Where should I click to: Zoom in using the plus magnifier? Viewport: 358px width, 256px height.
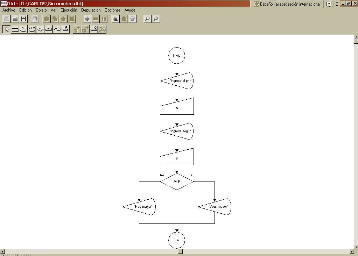(x=156, y=19)
